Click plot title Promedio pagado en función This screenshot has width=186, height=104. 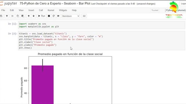[x=70, y=54]
